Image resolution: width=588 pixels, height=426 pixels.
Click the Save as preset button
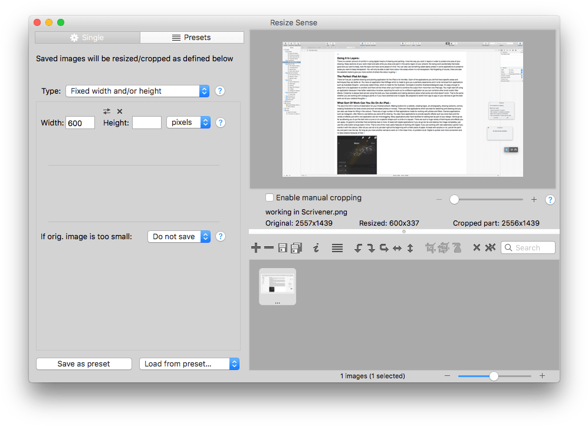click(x=84, y=364)
